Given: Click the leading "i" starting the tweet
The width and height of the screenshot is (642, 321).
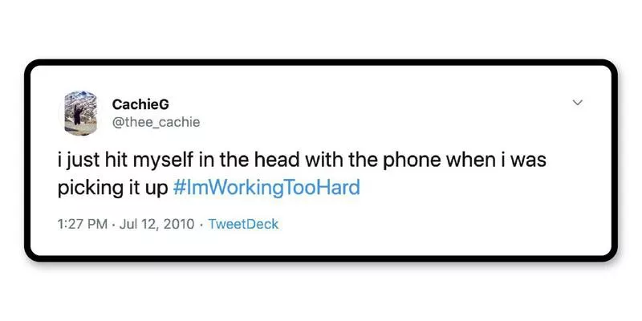Looking at the screenshot, I should pyautogui.click(x=61, y=160).
